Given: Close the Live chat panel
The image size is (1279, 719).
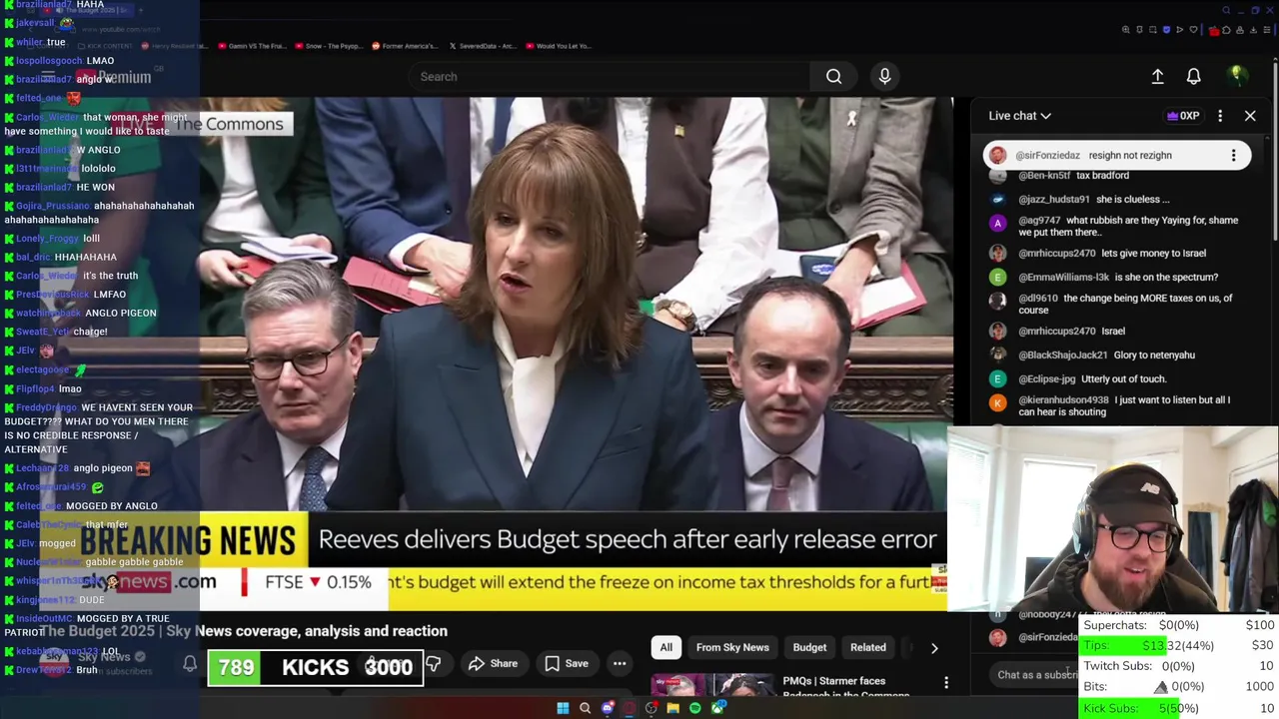Looking at the screenshot, I should click(x=1250, y=116).
